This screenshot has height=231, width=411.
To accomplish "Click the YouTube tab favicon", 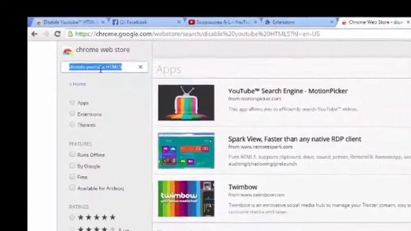I will click(191, 22).
